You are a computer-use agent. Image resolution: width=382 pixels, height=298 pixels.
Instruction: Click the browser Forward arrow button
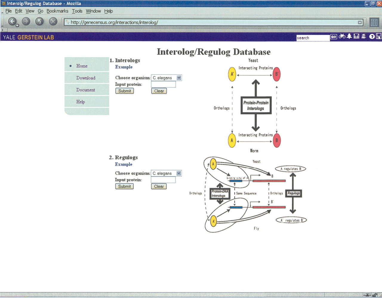tap(26, 21)
